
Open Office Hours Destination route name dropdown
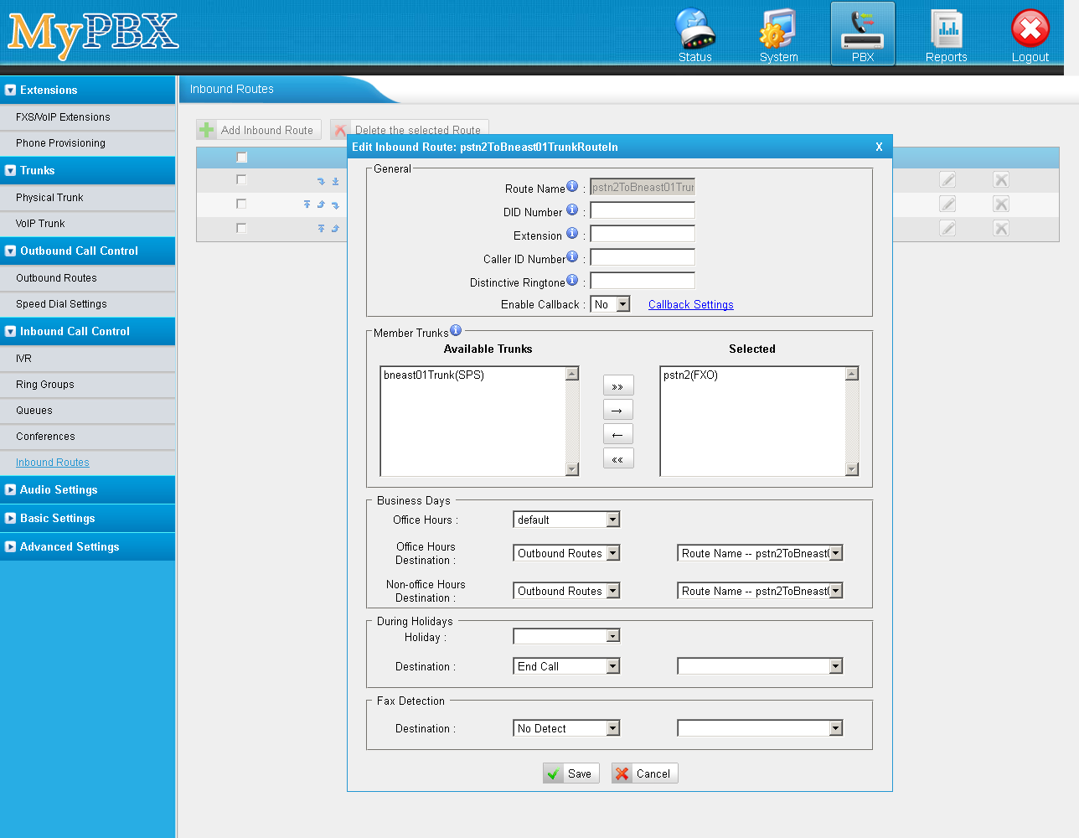pos(760,553)
